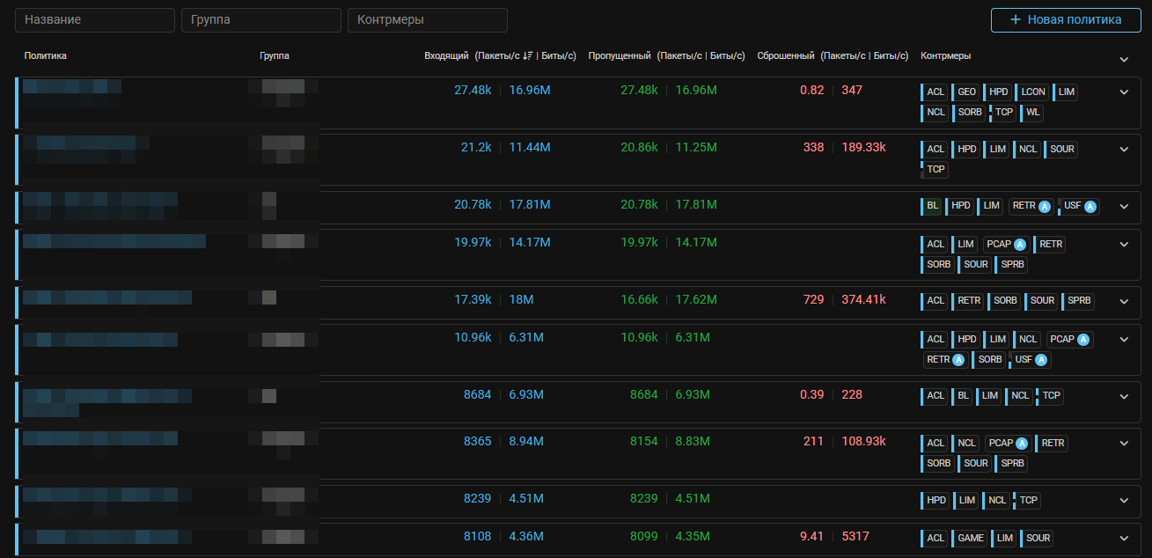Focus the Группа filter input box
This screenshot has width=1152, height=558.
coord(260,20)
